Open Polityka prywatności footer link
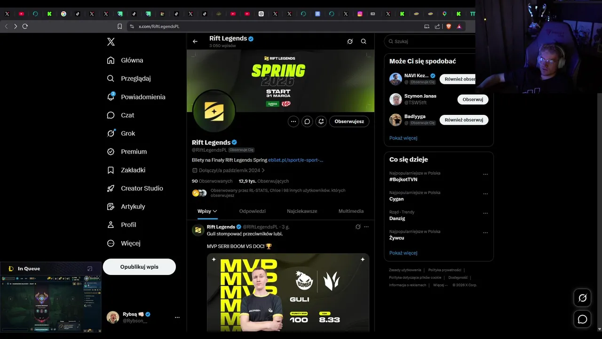The height and width of the screenshot is (339, 602). [444, 270]
